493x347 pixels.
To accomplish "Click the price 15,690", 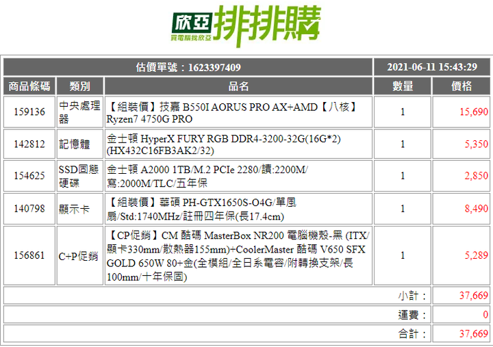I will (474, 112).
